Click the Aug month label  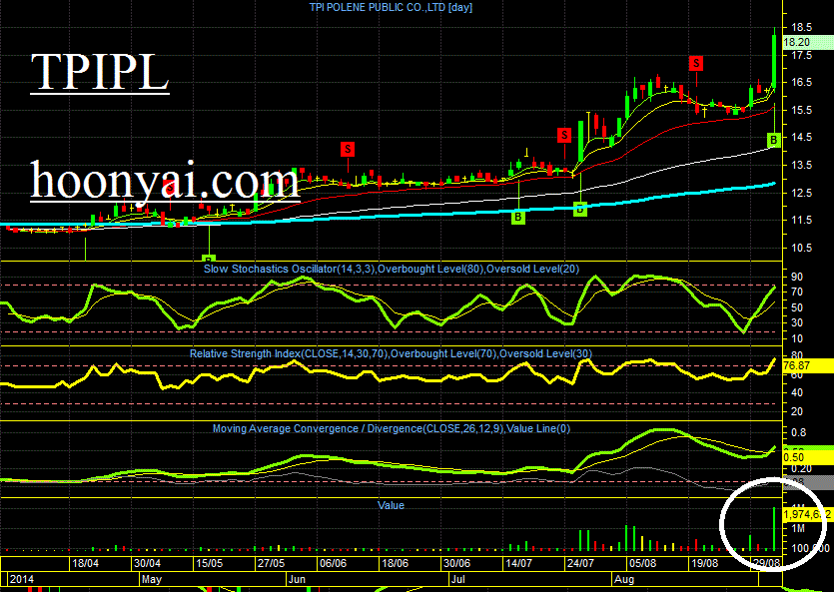pos(624,579)
